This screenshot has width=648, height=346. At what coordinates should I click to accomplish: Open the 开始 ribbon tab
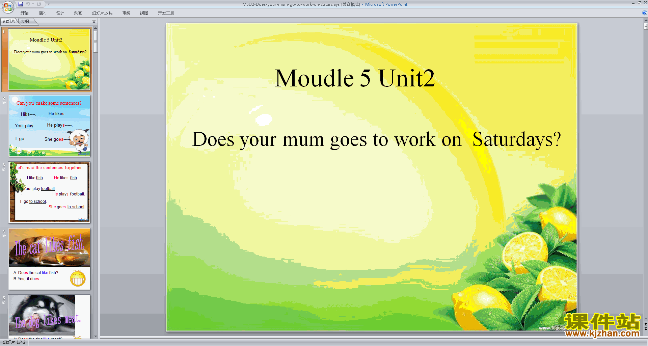25,13
